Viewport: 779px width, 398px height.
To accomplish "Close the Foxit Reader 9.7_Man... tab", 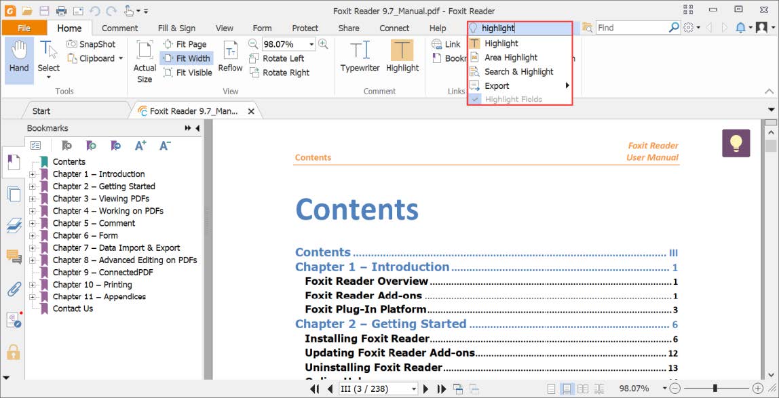I will click(251, 111).
